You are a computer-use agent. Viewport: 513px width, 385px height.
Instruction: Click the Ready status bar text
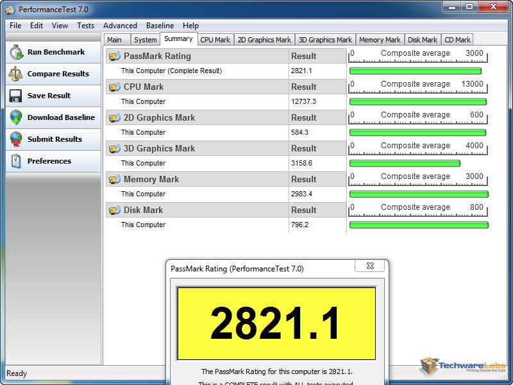17,373
